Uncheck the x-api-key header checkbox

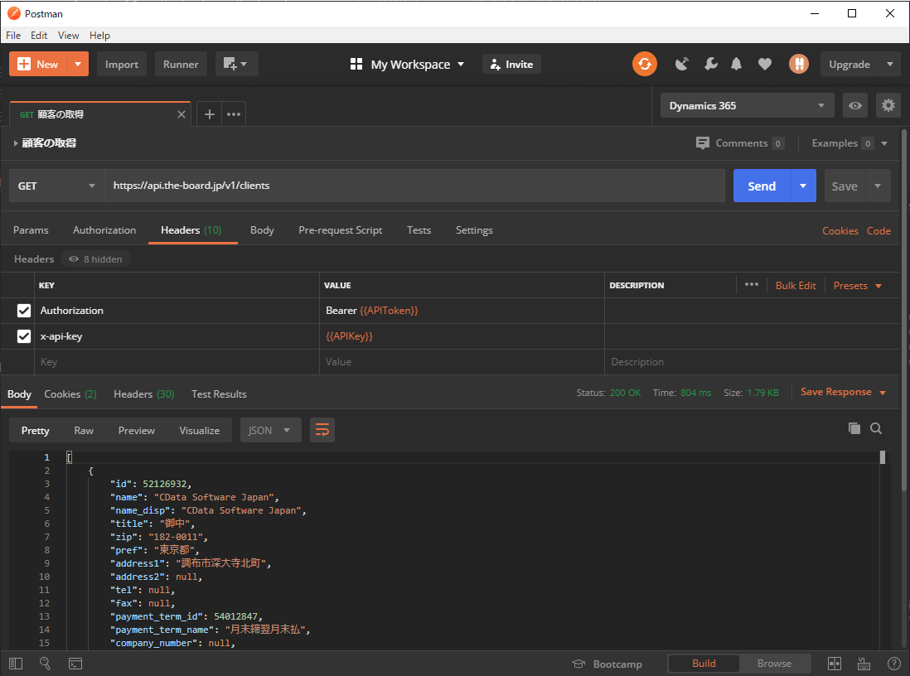(24, 336)
